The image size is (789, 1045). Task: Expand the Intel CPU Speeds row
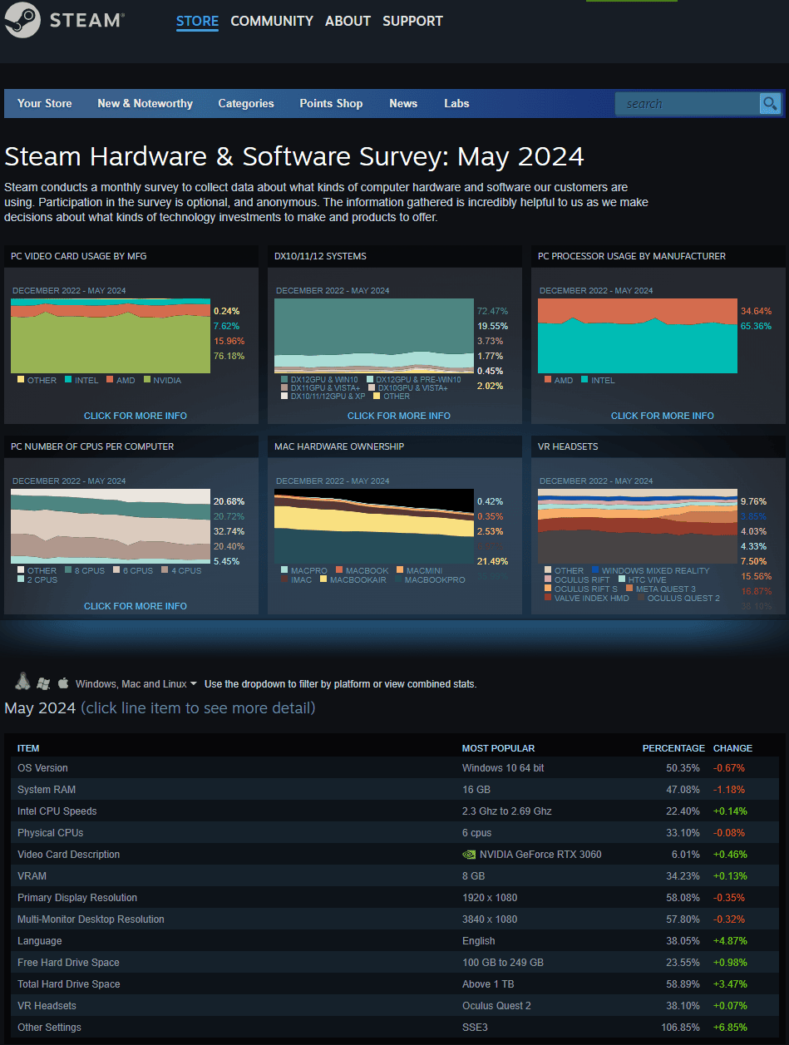coord(395,811)
